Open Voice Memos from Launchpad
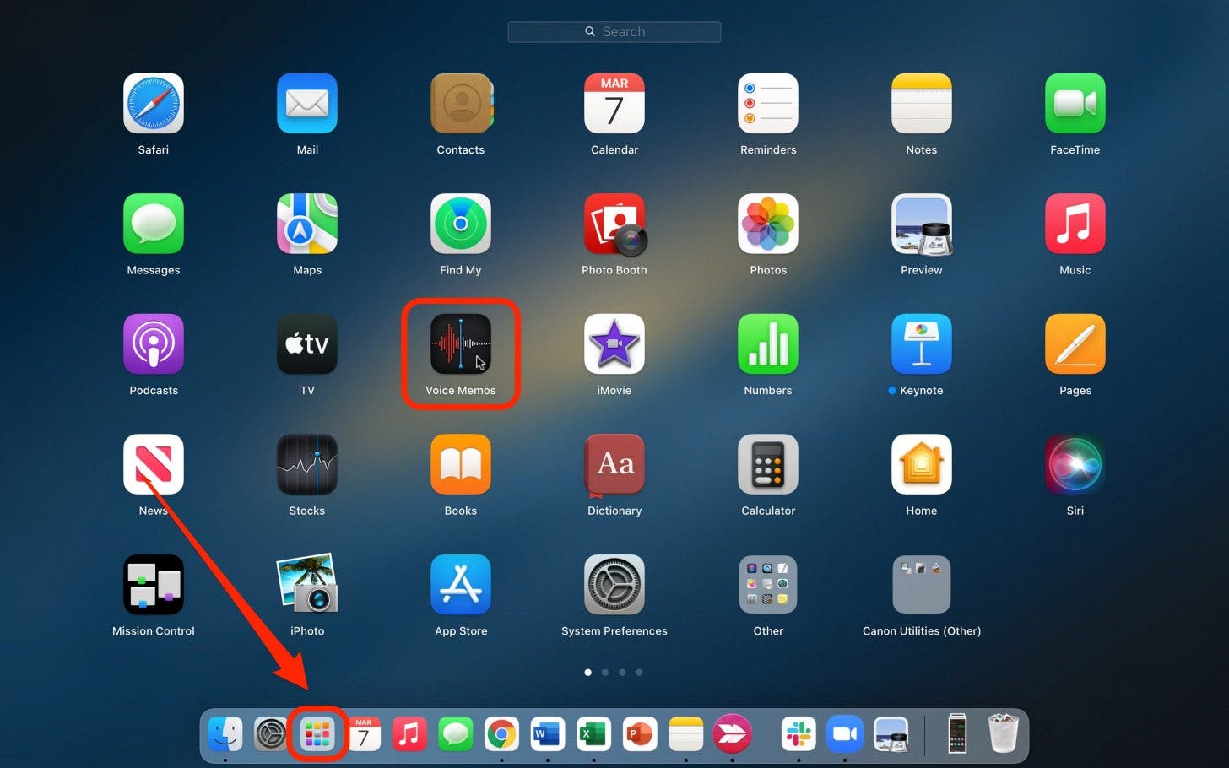1229x768 pixels. point(461,344)
